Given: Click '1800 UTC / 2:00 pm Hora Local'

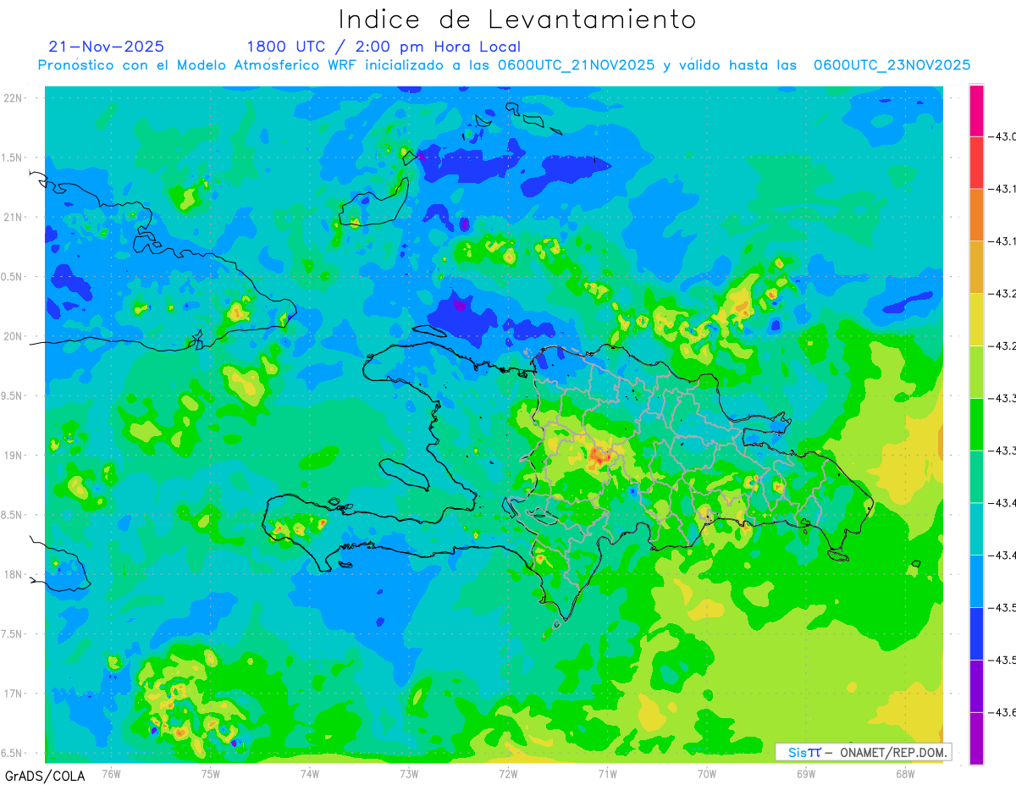Looking at the screenshot, I should pos(384,47).
